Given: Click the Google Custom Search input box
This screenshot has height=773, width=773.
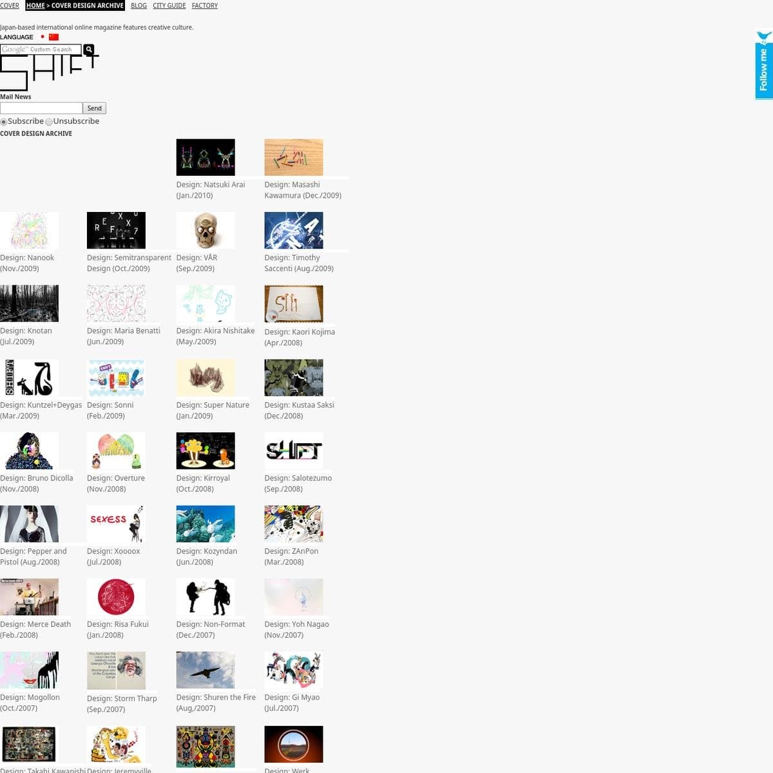Looking at the screenshot, I should [41, 49].
